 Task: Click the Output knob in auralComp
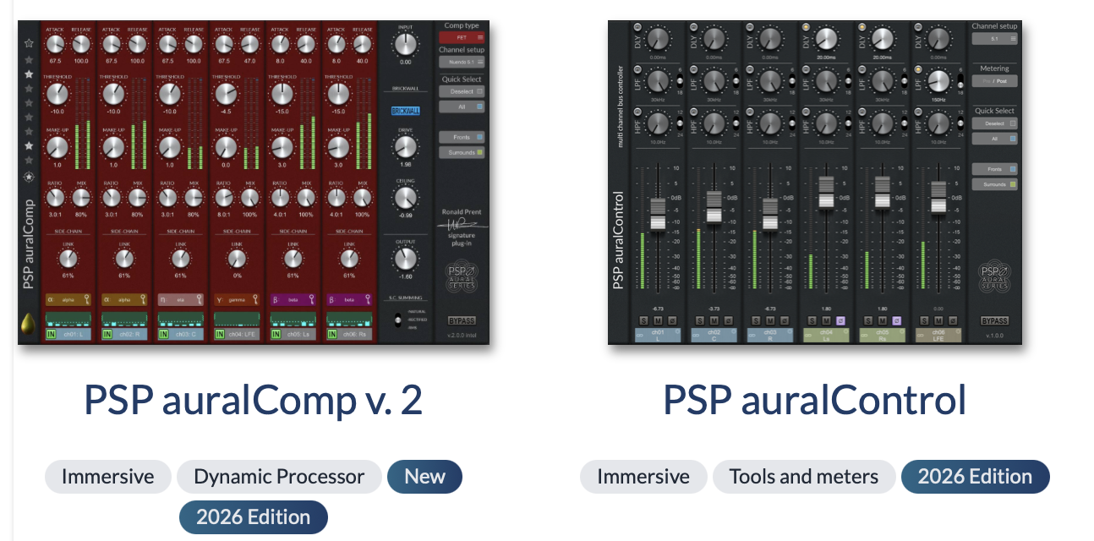pos(406,259)
